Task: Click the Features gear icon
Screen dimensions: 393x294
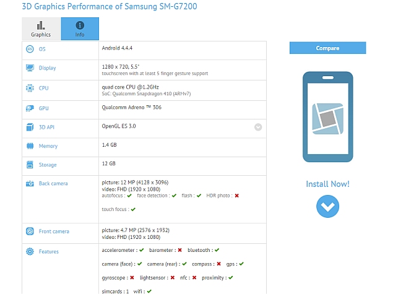Action: tap(30, 252)
